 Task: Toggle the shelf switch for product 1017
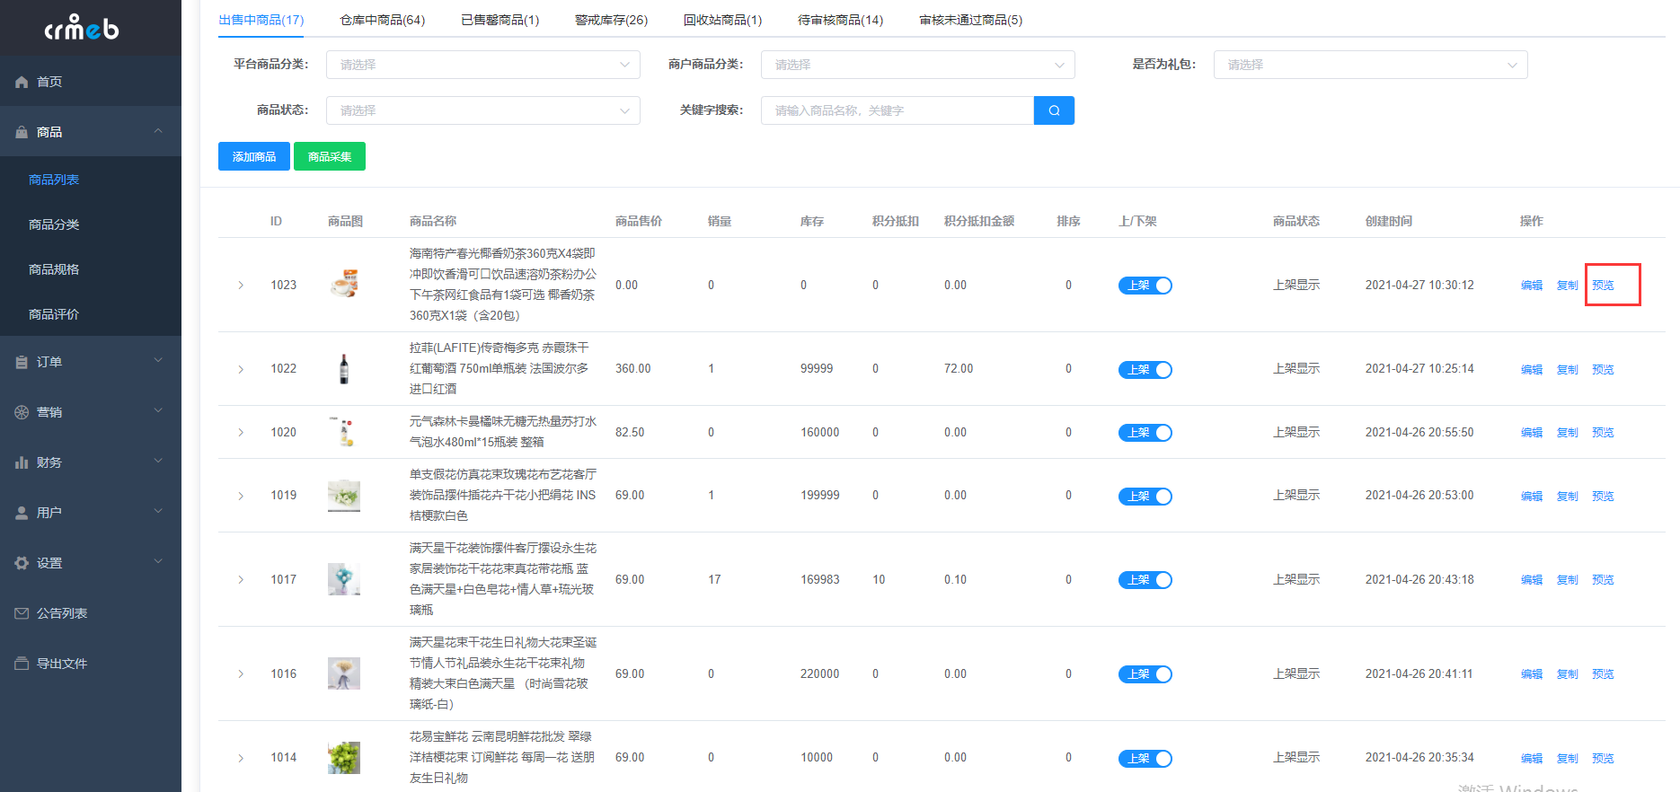coord(1145,580)
